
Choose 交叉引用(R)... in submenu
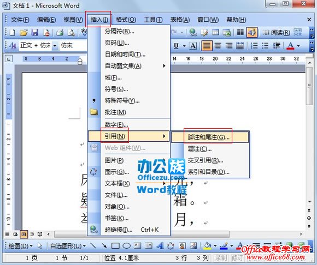210,160
